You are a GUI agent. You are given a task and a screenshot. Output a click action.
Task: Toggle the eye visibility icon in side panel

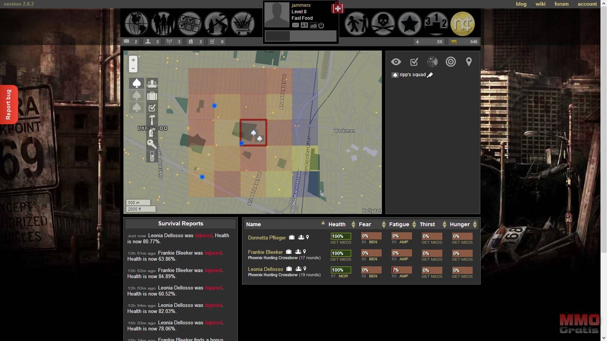[396, 62]
